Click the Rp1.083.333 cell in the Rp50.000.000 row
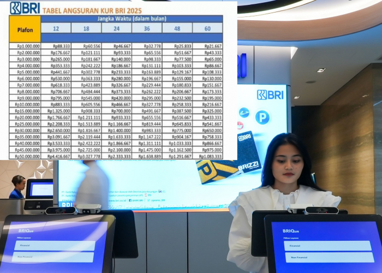Image resolution: width=382 pixels, height=273 pixels. (207, 157)
